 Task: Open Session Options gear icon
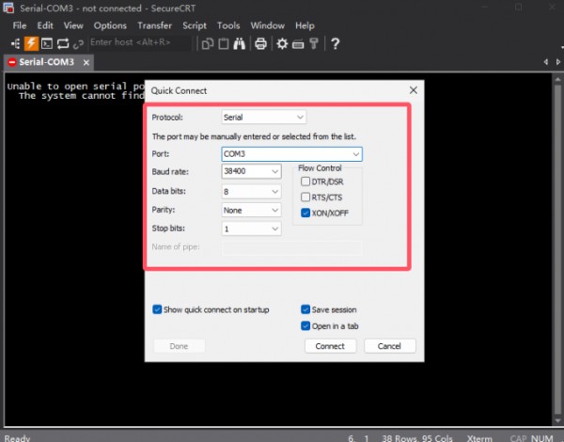coord(282,44)
